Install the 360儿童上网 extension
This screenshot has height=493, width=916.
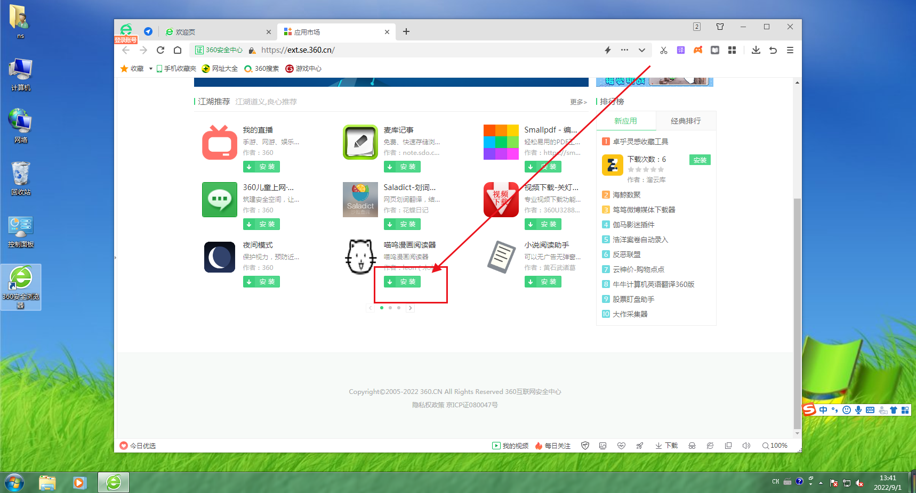tap(261, 224)
